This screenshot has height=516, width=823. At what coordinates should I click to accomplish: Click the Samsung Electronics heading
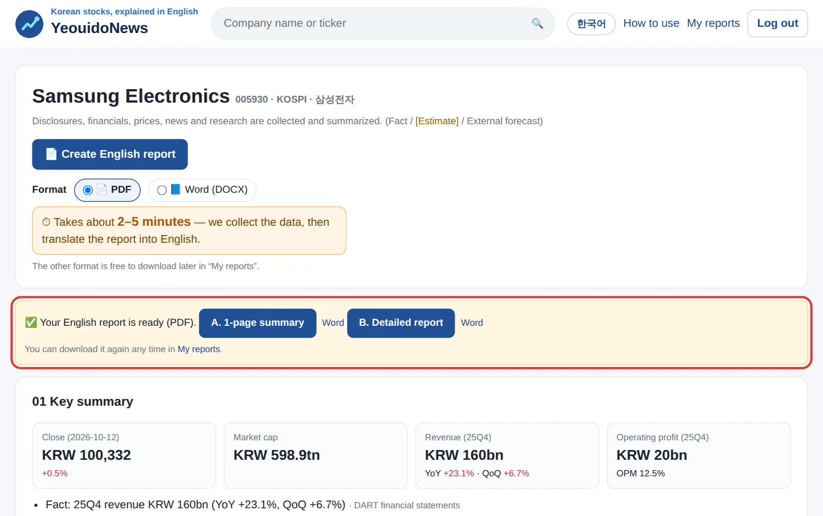pos(131,96)
